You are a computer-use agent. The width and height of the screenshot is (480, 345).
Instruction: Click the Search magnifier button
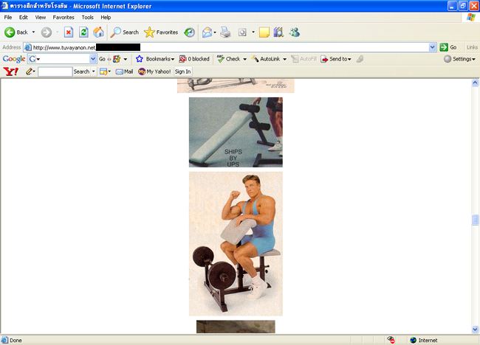tap(125, 32)
